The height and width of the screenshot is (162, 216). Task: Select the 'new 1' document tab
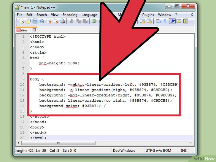click(24, 30)
